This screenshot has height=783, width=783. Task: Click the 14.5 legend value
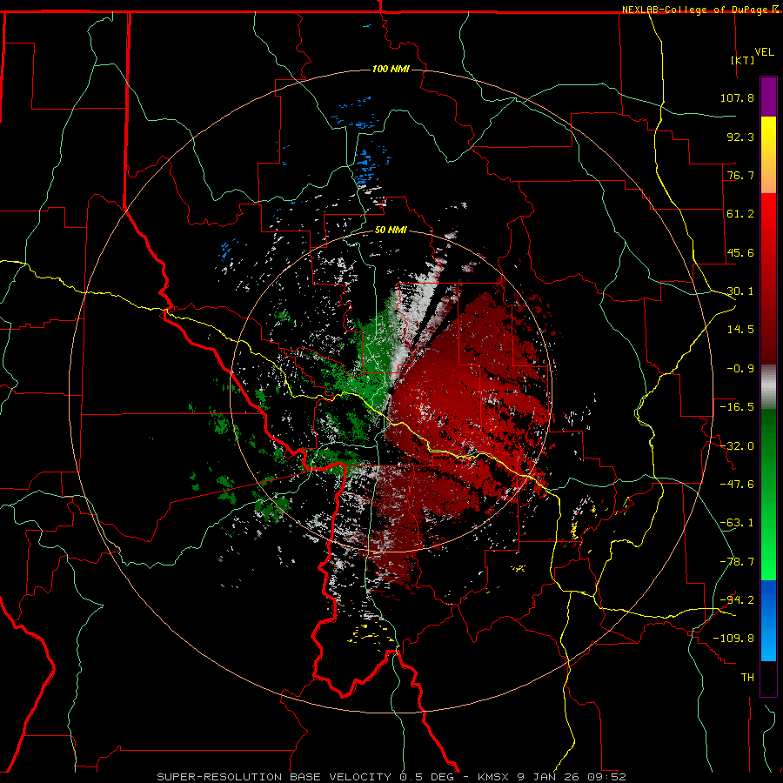(740, 330)
